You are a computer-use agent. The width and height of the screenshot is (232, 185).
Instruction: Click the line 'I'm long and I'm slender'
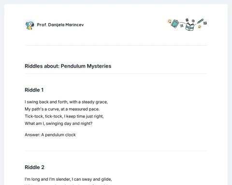(68, 179)
